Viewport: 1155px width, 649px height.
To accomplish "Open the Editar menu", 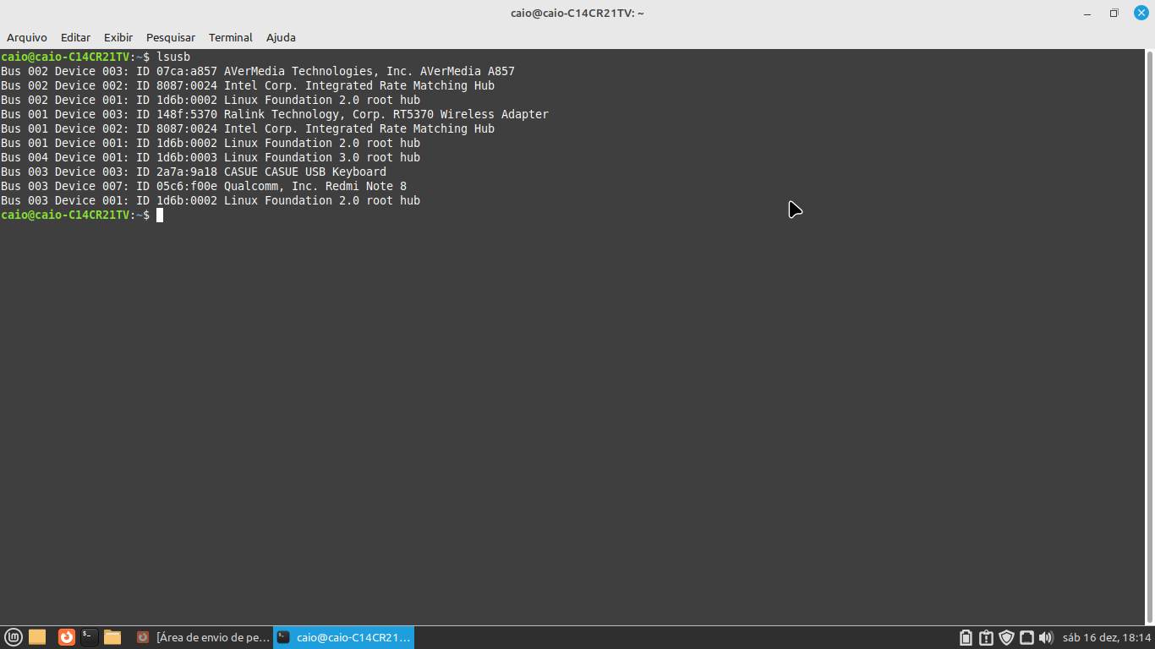I will click(75, 37).
